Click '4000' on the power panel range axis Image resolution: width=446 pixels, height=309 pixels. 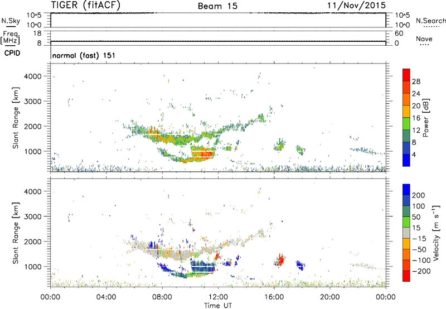pos(33,76)
